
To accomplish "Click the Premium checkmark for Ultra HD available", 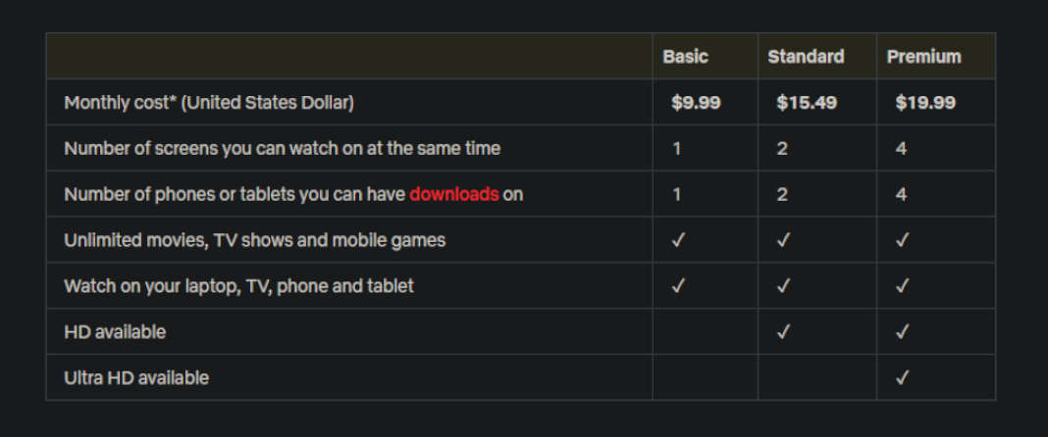I will tap(902, 377).
